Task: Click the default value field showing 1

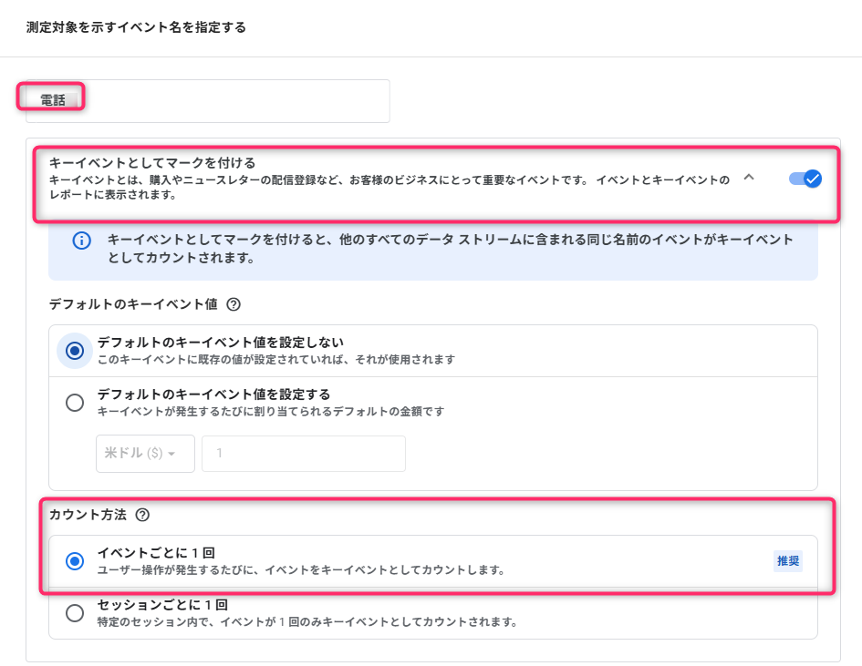Action: (303, 454)
